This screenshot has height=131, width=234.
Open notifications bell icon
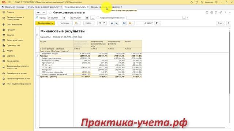point(192,2)
